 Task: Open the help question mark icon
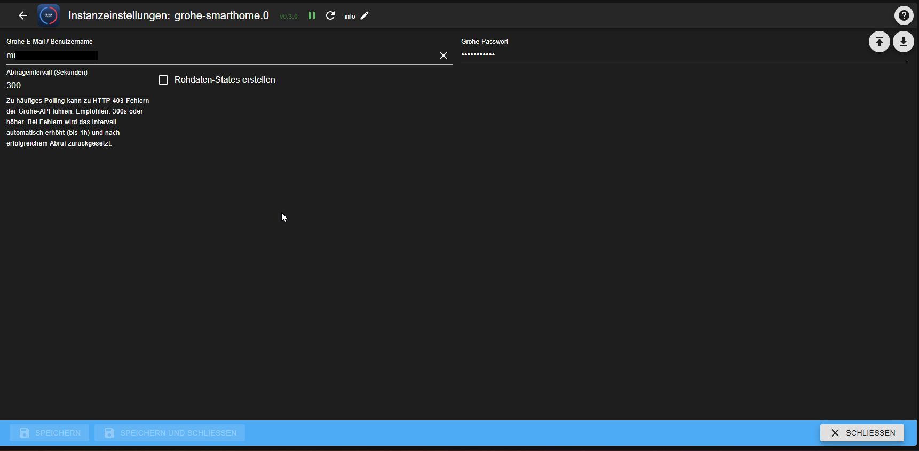904,15
